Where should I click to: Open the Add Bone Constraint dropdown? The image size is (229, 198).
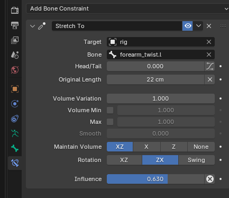pyautogui.click(x=127, y=8)
